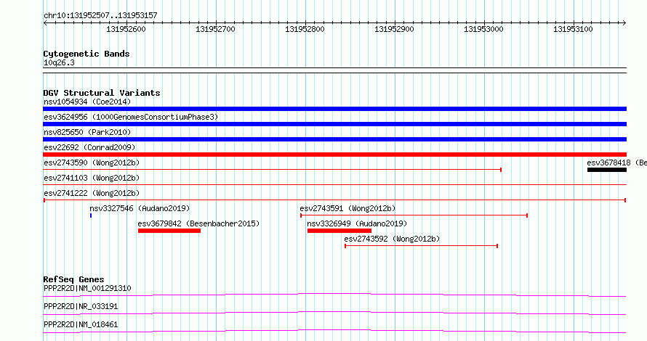
Task: Click the small blue mark under nsv3327546
Action: click(x=91, y=215)
